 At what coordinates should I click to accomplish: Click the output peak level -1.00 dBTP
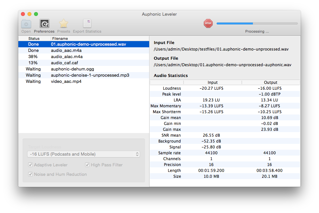pos(270,94)
